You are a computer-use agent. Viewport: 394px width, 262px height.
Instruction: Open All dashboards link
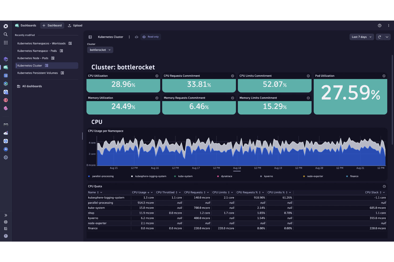tap(30, 86)
